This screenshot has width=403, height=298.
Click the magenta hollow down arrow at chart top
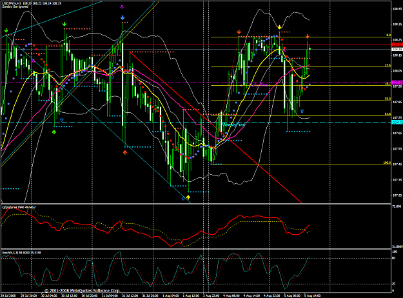(122, 7)
